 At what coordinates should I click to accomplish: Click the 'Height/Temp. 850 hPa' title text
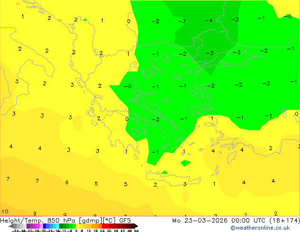point(37,221)
